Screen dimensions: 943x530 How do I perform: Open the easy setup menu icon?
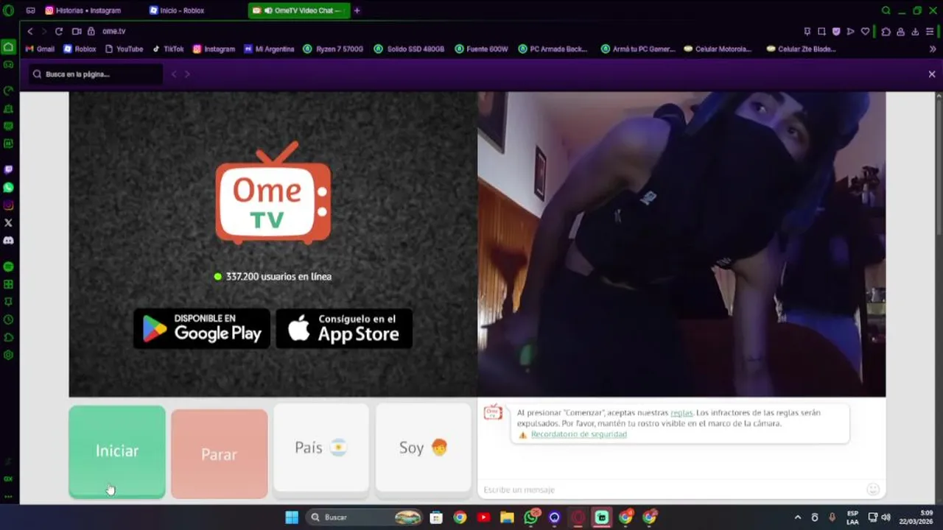(x=930, y=31)
